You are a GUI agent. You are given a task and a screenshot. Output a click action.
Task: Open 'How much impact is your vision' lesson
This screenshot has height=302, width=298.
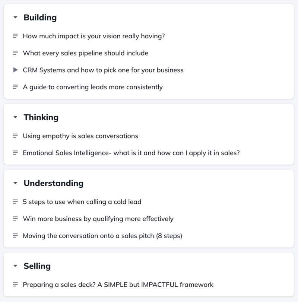[x=94, y=36]
